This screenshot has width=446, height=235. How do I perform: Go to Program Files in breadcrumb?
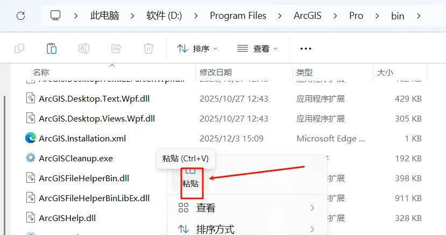click(238, 16)
